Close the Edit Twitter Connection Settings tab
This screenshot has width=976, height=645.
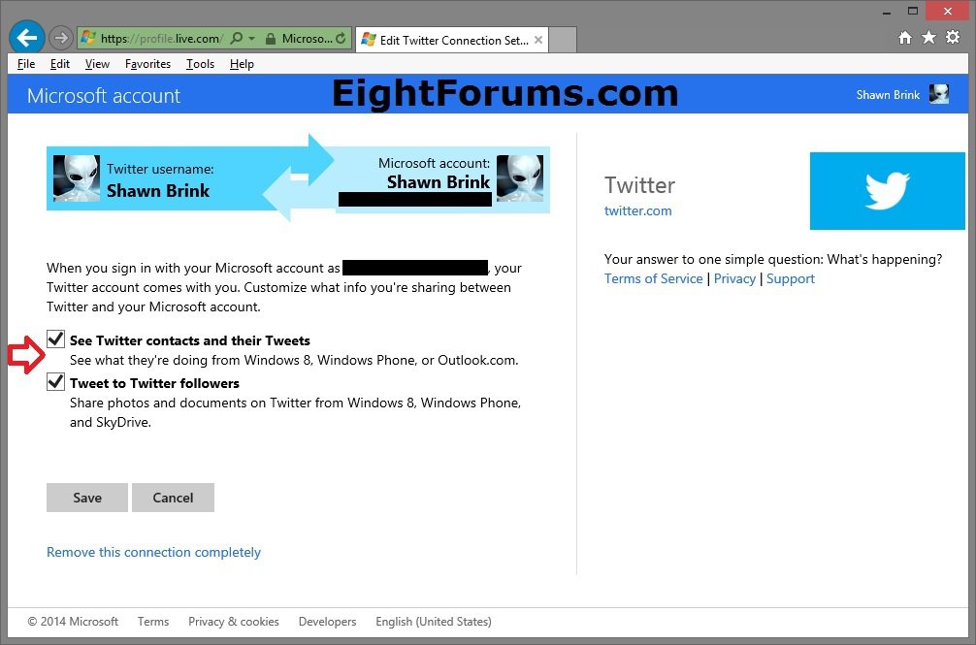(x=536, y=40)
